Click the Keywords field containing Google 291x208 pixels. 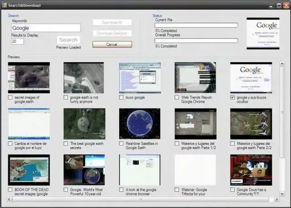click(x=46, y=28)
